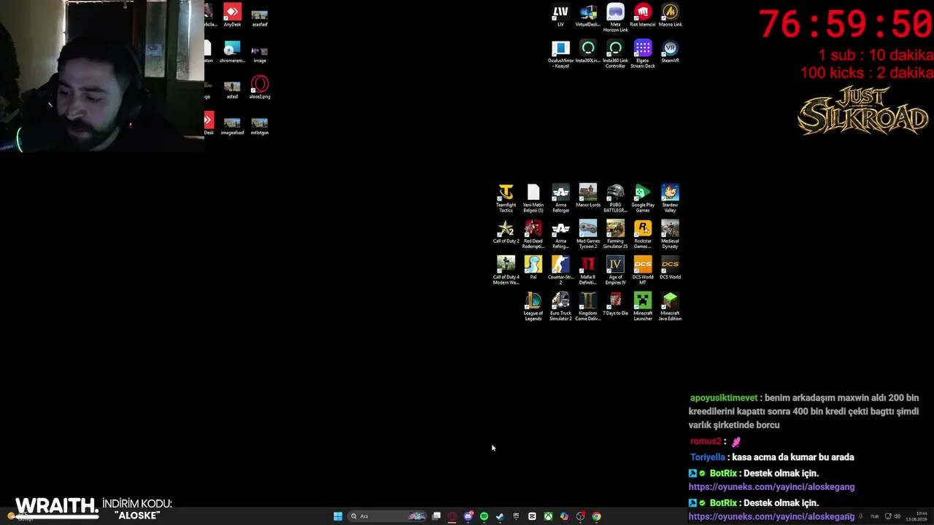Launch Counter-Strike 2 from the desktop
The image size is (934, 525).
point(560,271)
